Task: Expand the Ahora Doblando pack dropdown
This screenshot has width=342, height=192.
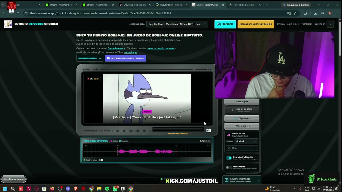Action: [x=177, y=24]
